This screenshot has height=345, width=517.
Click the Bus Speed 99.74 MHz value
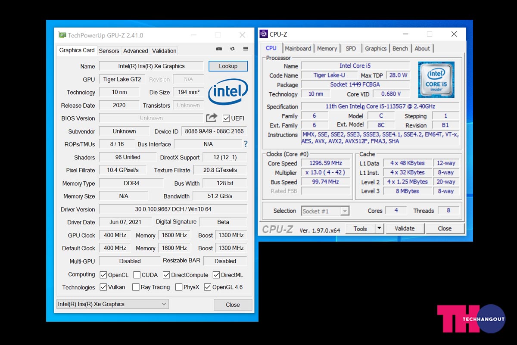point(326,182)
